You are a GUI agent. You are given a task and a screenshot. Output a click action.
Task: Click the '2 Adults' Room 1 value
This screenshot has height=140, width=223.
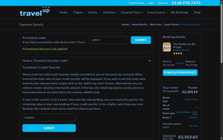click(193, 117)
